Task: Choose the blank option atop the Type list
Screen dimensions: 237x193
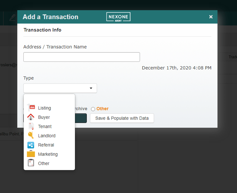Action: (49, 99)
